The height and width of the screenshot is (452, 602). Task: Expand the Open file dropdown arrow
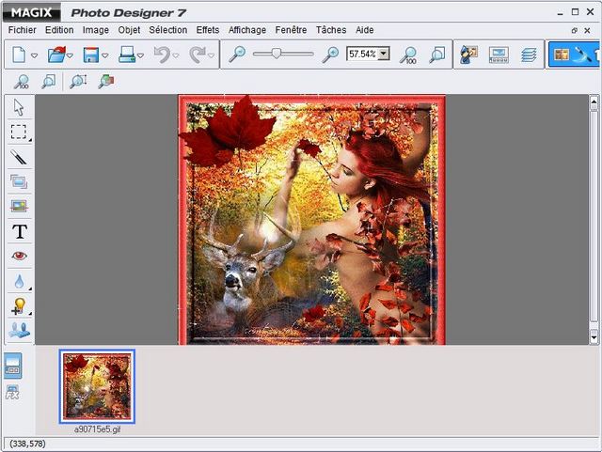pyautogui.click(x=70, y=56)
